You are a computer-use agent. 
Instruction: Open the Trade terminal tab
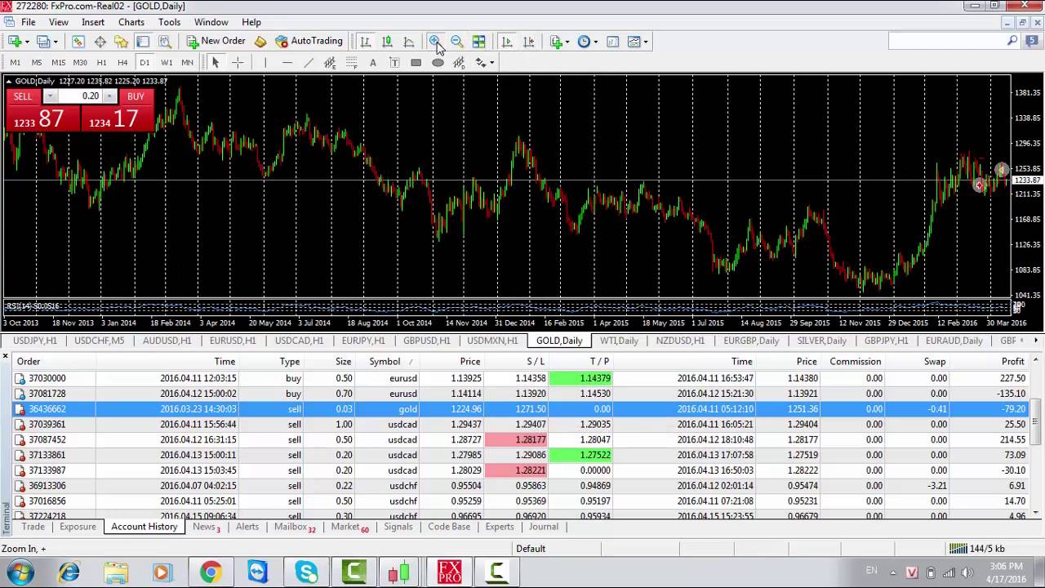tap(33, 527)
